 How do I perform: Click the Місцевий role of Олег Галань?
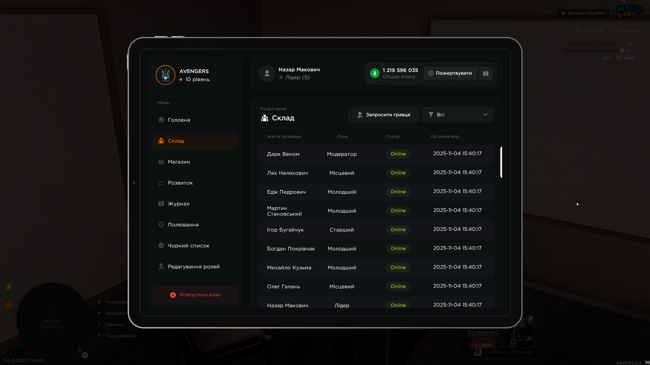342,286
